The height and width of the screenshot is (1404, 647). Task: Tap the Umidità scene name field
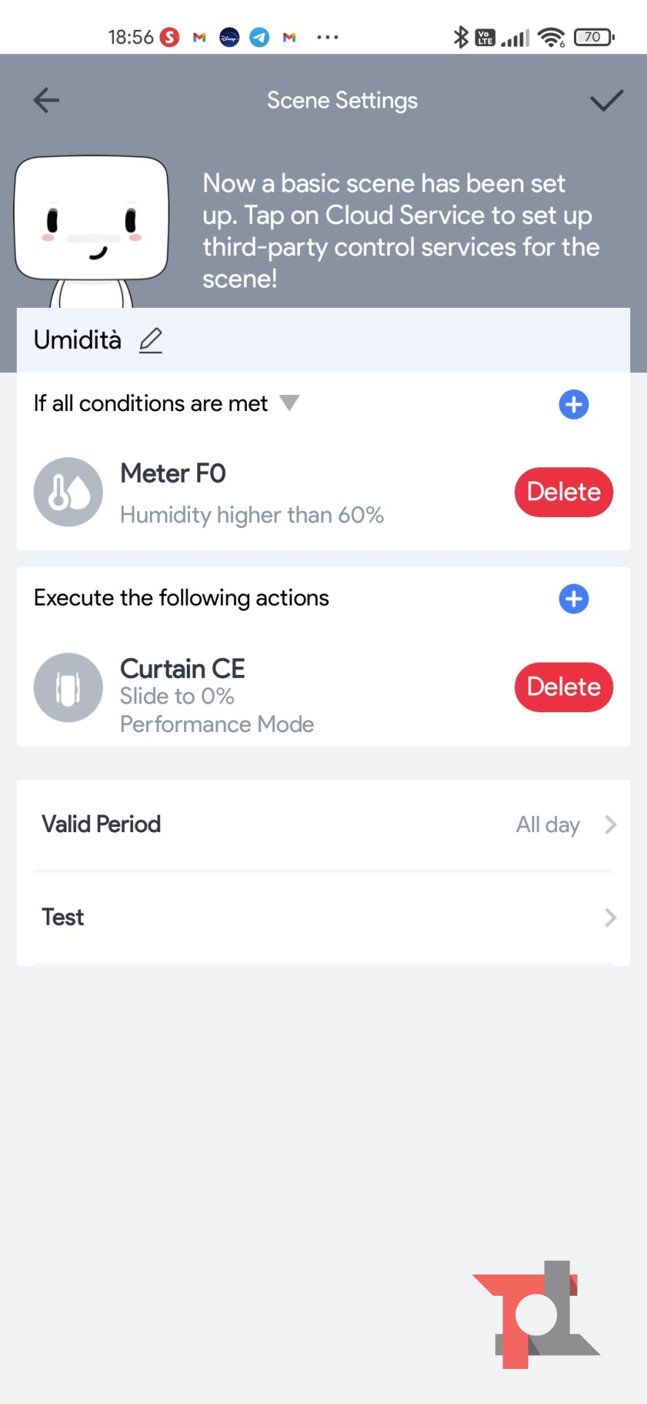click(x=77, y=341)
